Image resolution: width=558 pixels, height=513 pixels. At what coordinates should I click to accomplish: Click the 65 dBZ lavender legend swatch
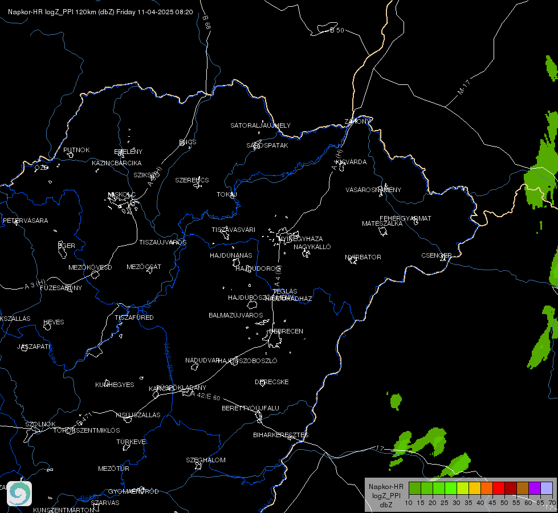[546, 488]
